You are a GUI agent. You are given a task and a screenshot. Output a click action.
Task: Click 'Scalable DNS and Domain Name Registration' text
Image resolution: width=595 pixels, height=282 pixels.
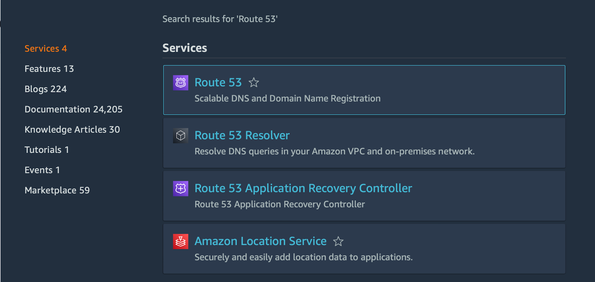click(287, 99)
